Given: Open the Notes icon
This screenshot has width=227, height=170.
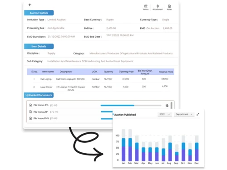Looking at the screenshot, I should pyautogui.click(x=169, y=7).
